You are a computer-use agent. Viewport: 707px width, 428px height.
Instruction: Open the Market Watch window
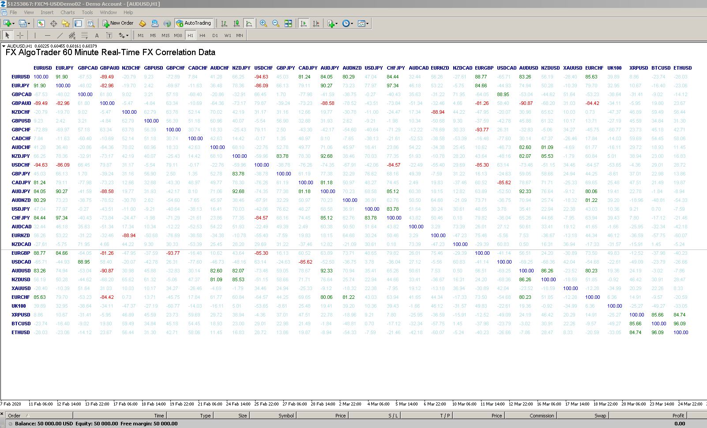pos(41,23)
